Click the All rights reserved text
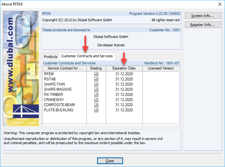225x167 pixels. 166,20
